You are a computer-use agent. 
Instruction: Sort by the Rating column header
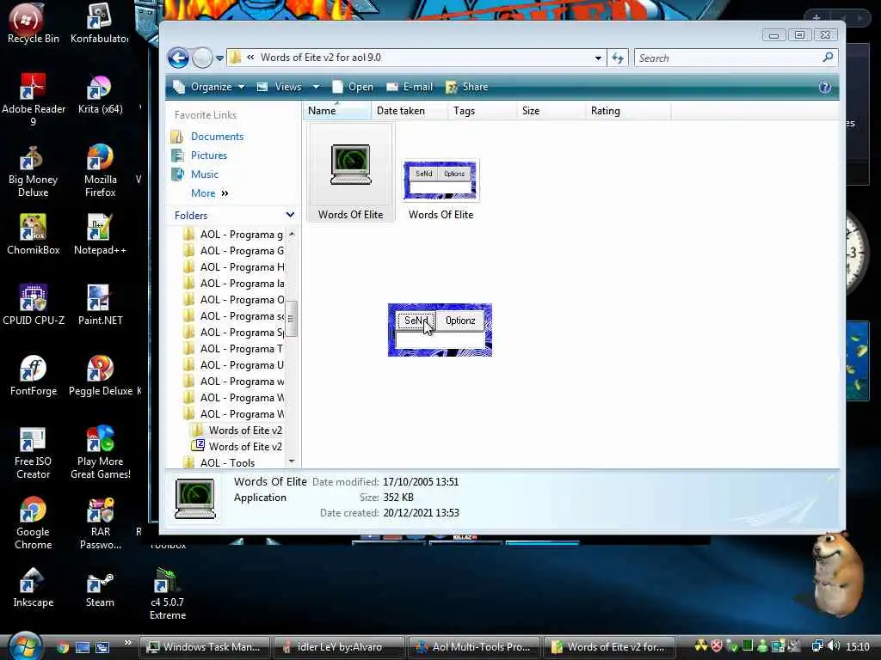[627, 111]
